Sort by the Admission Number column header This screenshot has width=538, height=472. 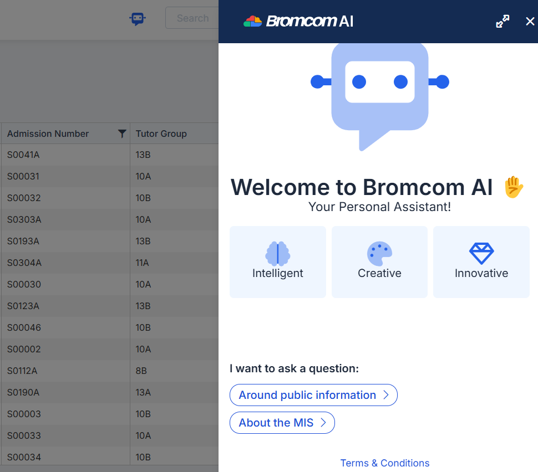pyautogui.click(x=48, y=134)
